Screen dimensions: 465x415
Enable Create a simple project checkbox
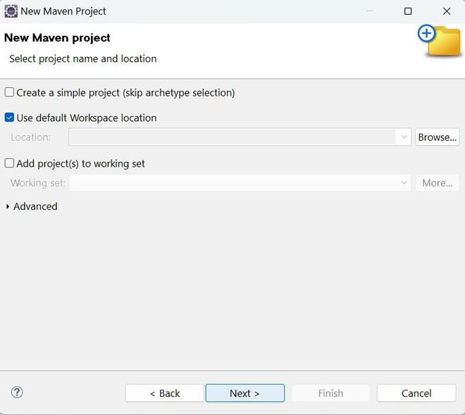pos(10,92)
